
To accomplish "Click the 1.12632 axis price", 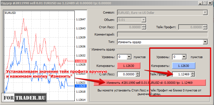I will click(x=81, y=55).
